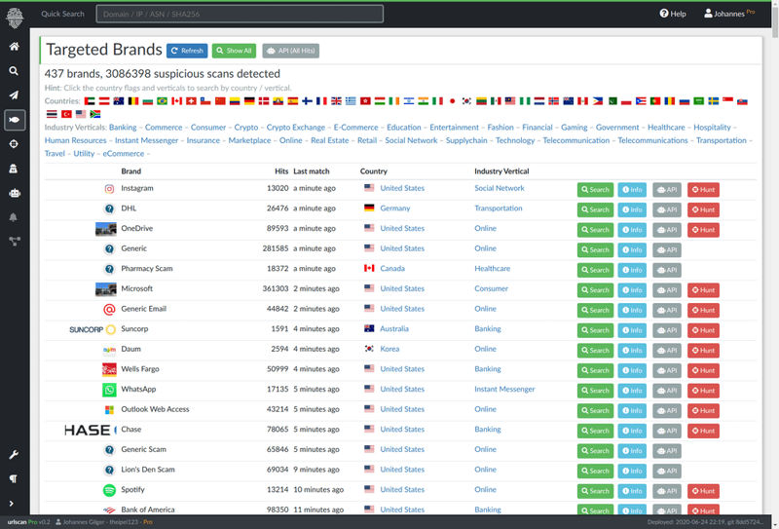
Task: Filter by the Brazil flag in Countries
Action: tap(162, 101)
